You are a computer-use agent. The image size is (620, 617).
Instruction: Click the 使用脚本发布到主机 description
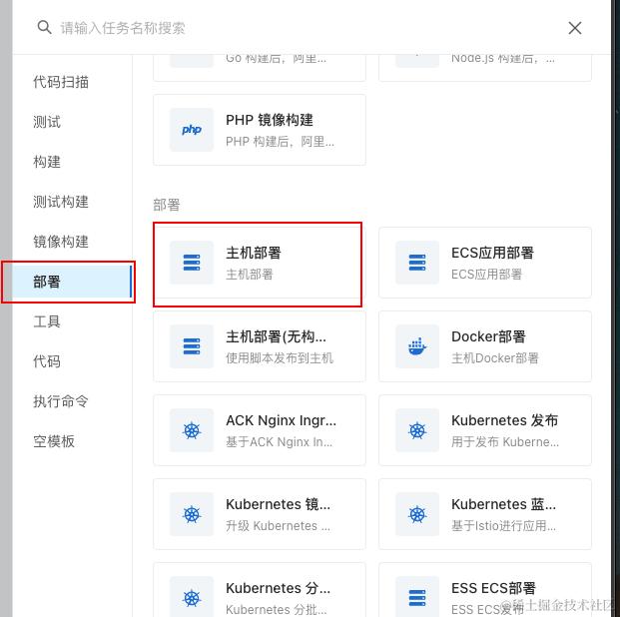point(280,358)
